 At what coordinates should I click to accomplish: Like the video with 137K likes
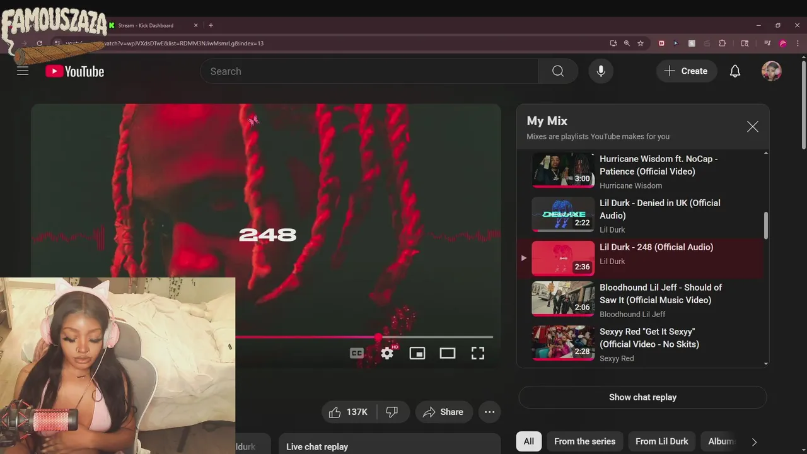coord(349,412)
